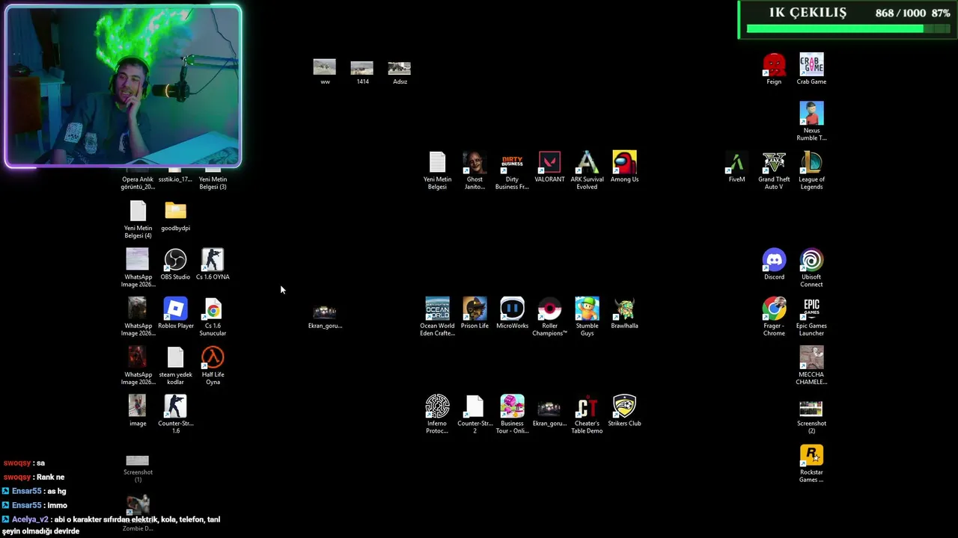
Task: Open the goodbydpi folder
Action: pos(175,216)
